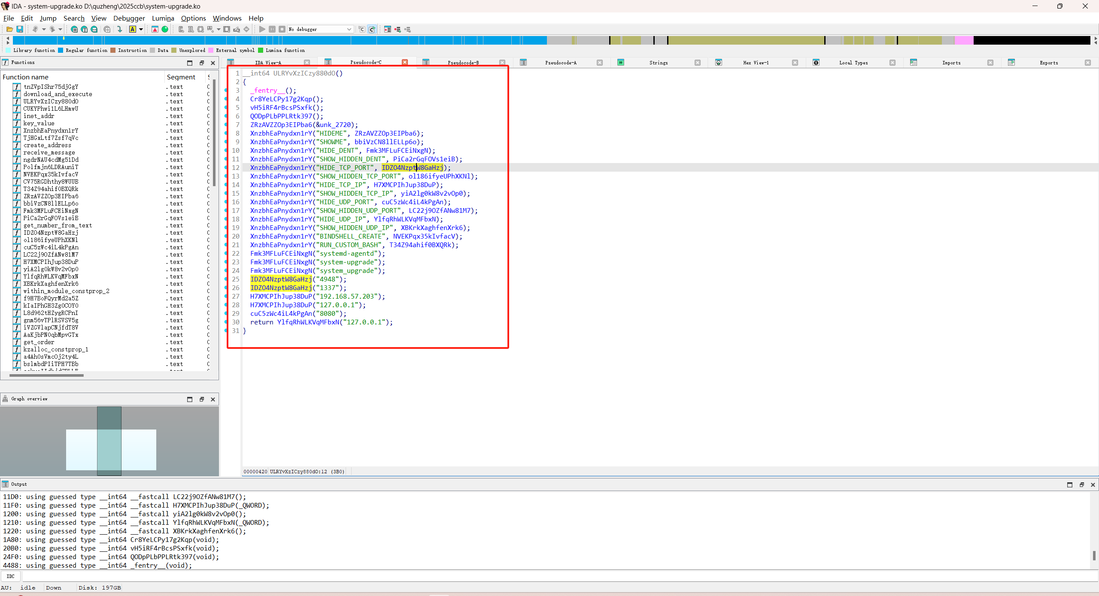This screenshot has width=1099, height=596.
Task: Switch to the Strings tab
Action: coord(658,63)
